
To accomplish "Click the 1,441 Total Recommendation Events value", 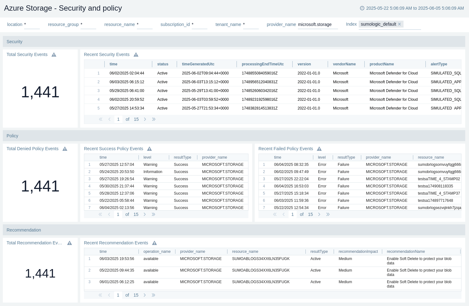I will click(x=40, y=273).
